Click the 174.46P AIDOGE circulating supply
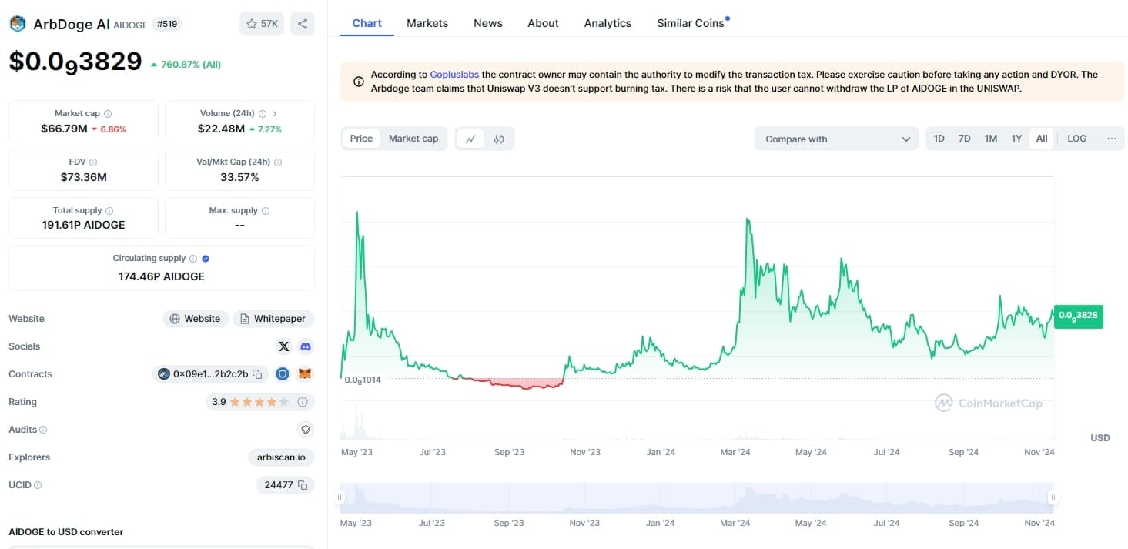Viewport: 1128px width, 549px height. pyautogui.click(x=162, y=276)
